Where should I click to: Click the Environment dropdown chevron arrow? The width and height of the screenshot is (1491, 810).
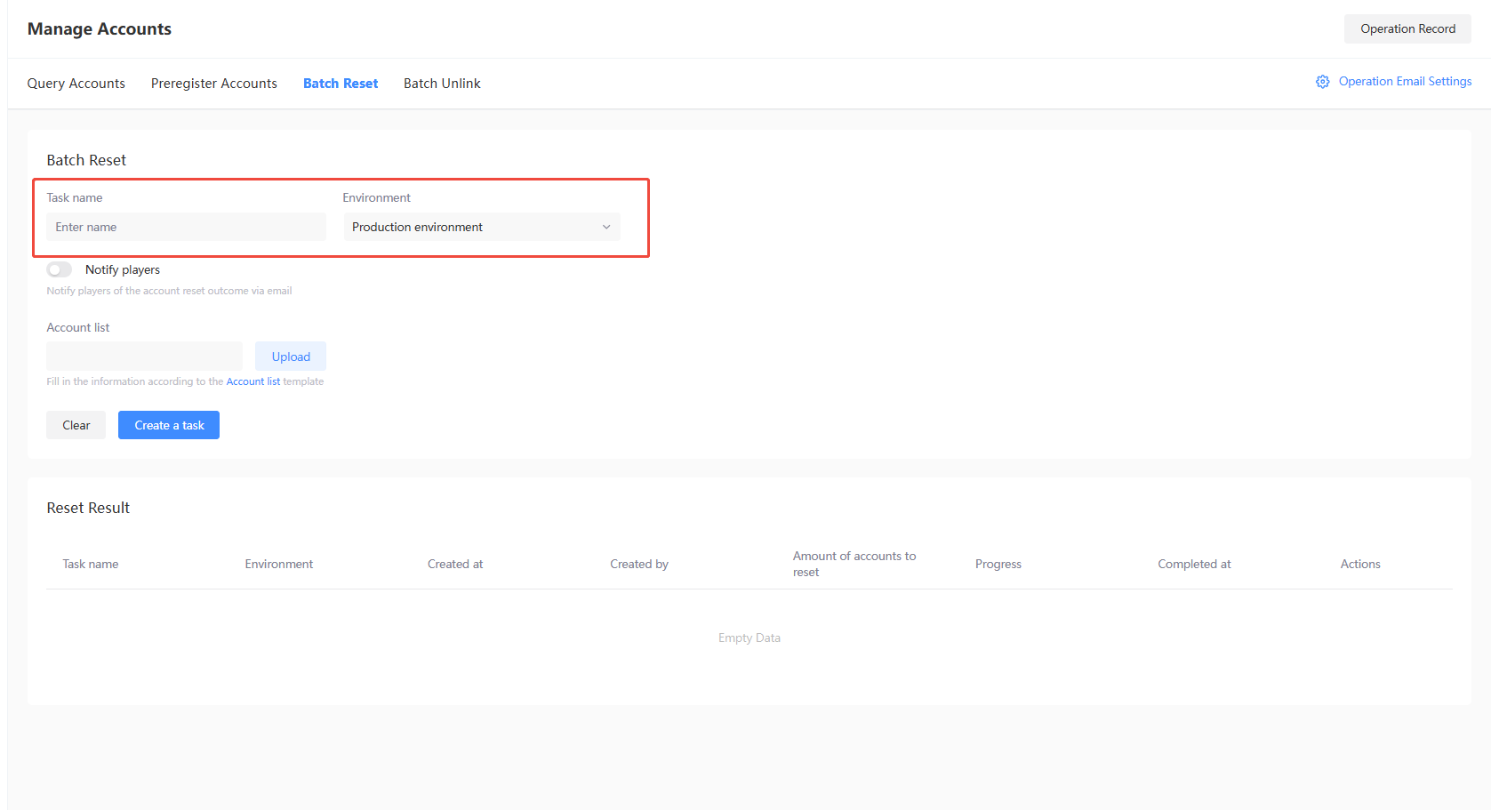(606, 227)
